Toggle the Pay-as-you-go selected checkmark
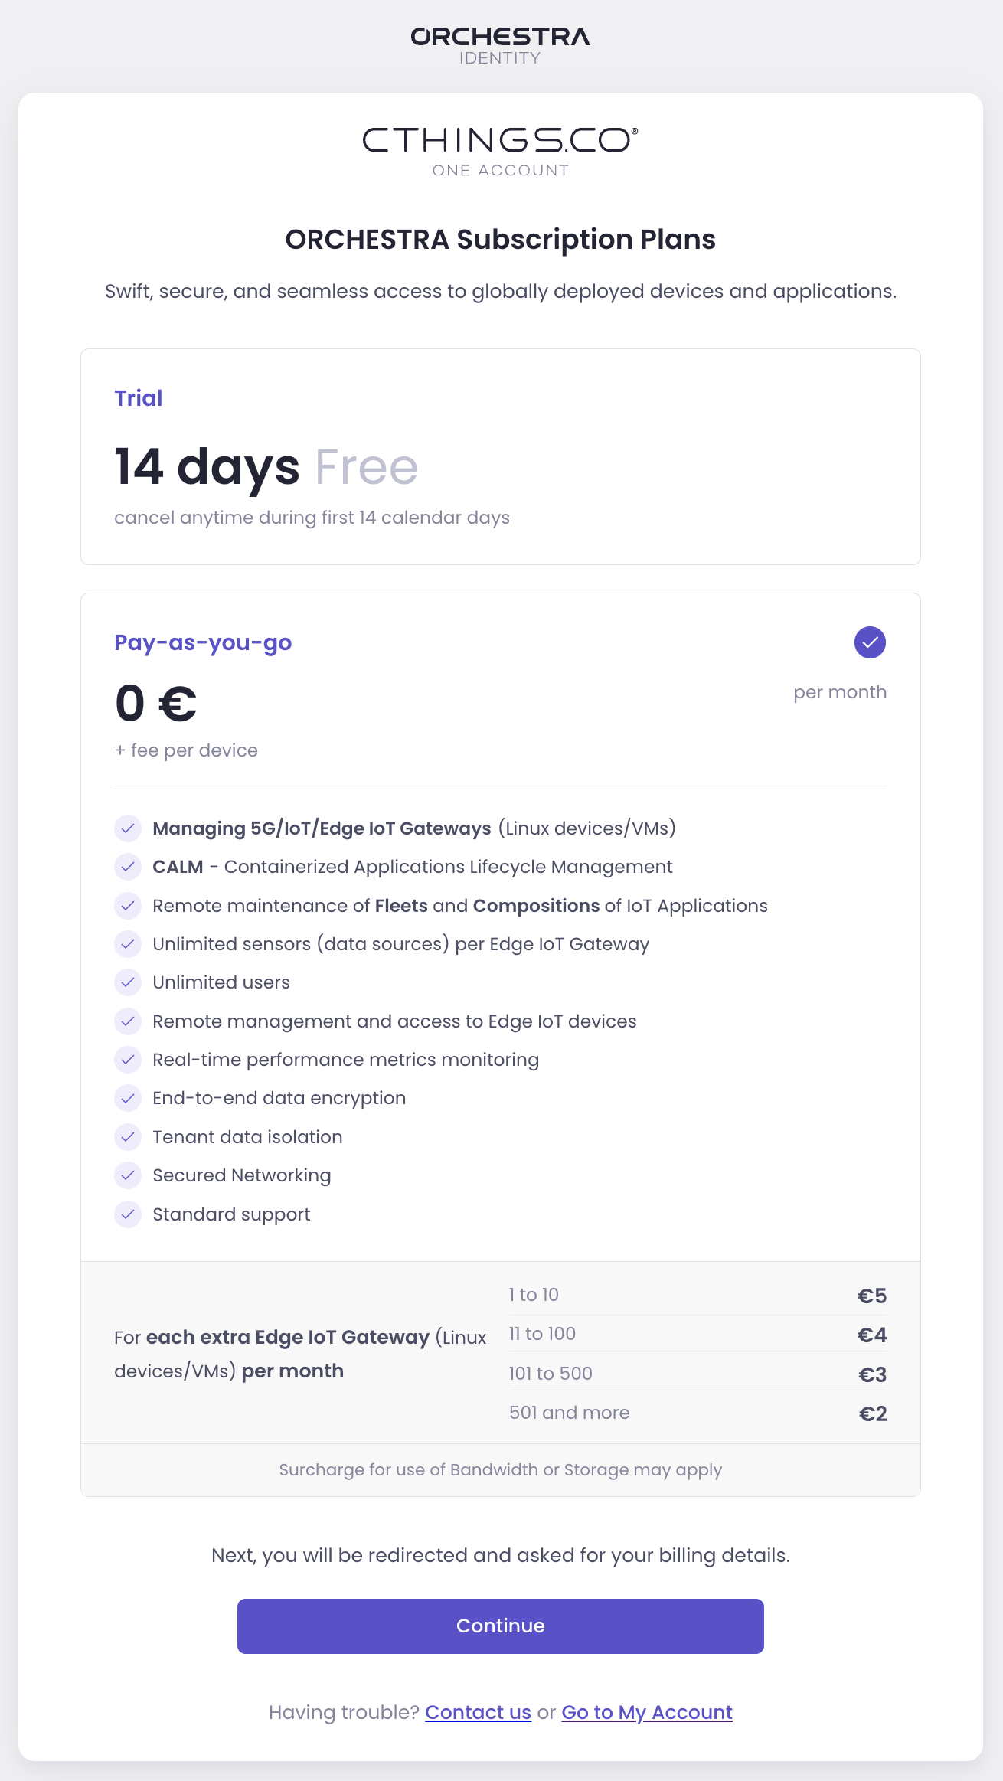 870,642
